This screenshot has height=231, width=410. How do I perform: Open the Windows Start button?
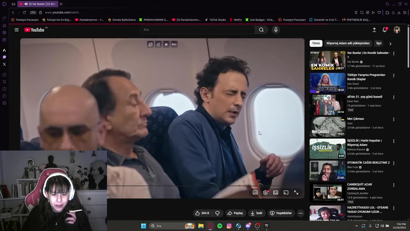(143, 226)
